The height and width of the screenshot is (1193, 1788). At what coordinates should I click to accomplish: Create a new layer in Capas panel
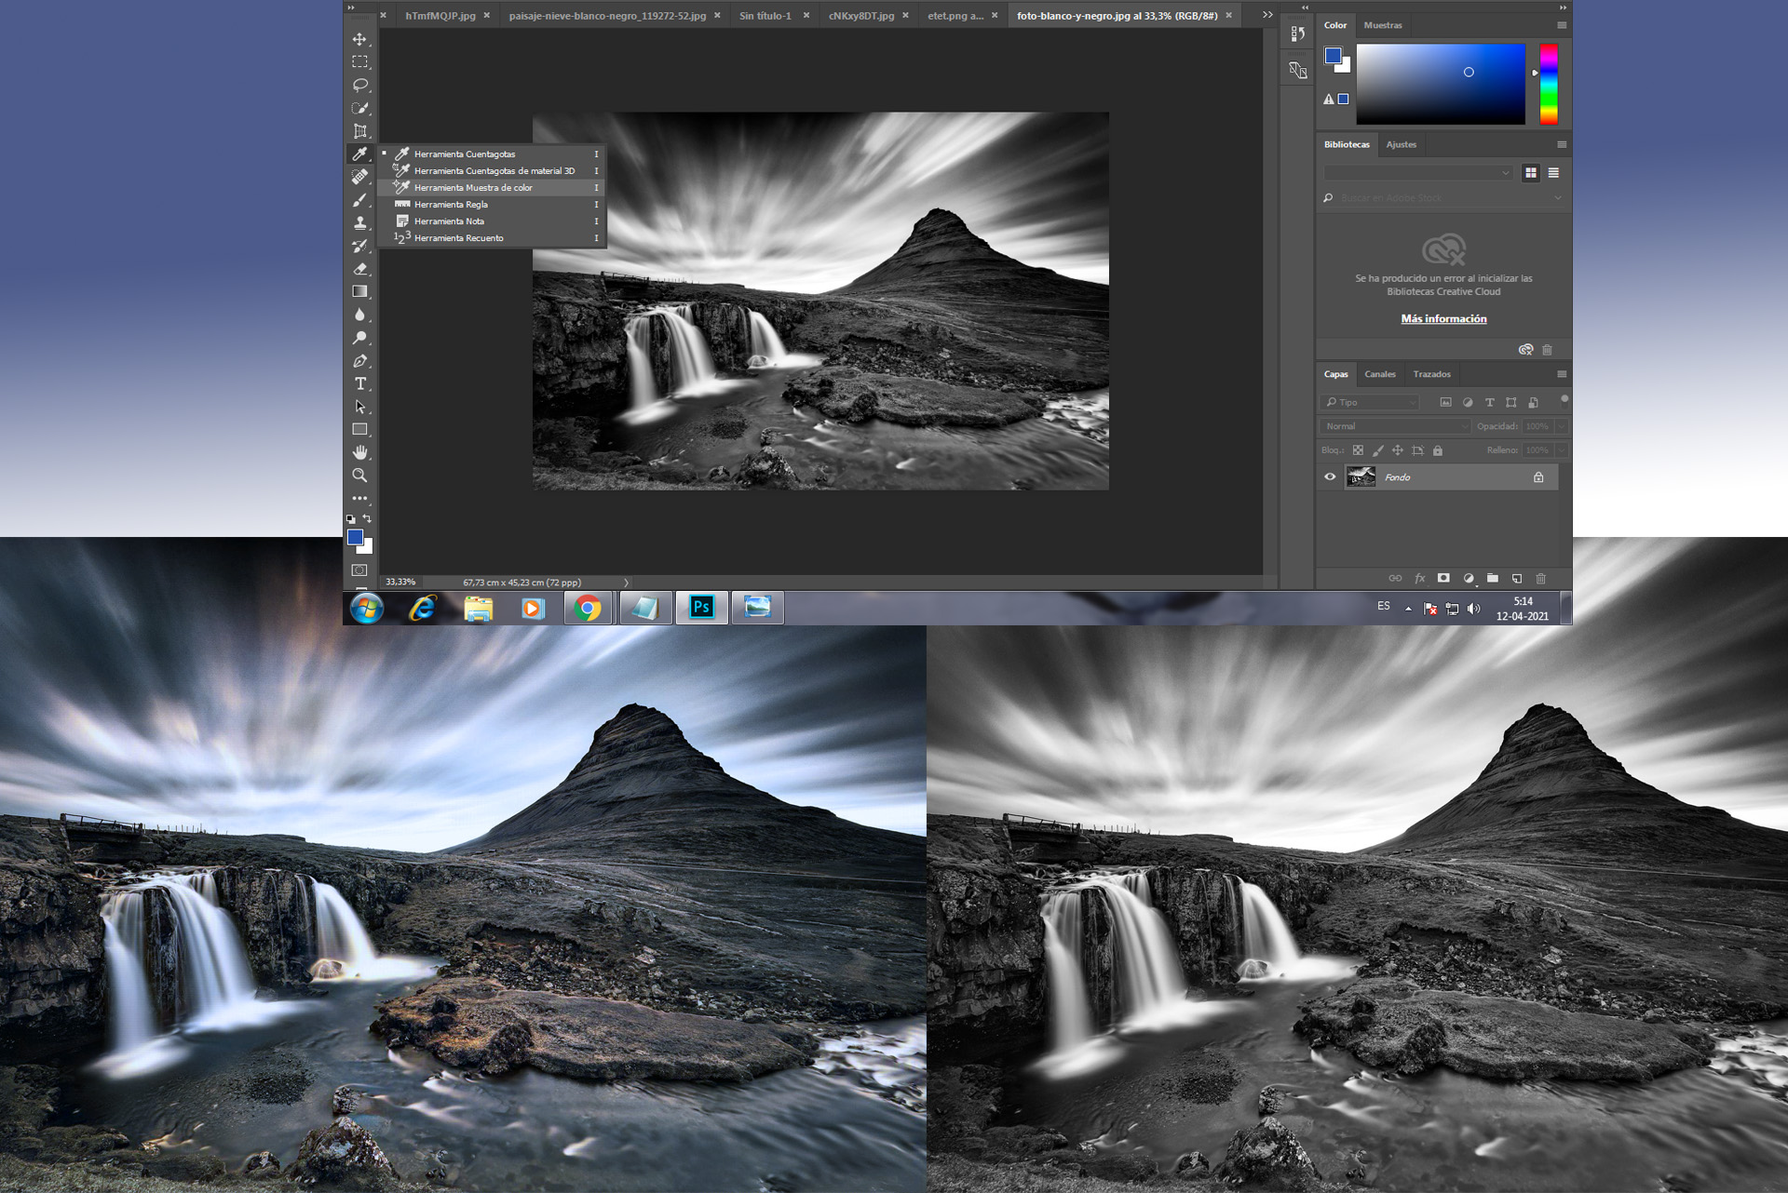[x=1518, y=578]
